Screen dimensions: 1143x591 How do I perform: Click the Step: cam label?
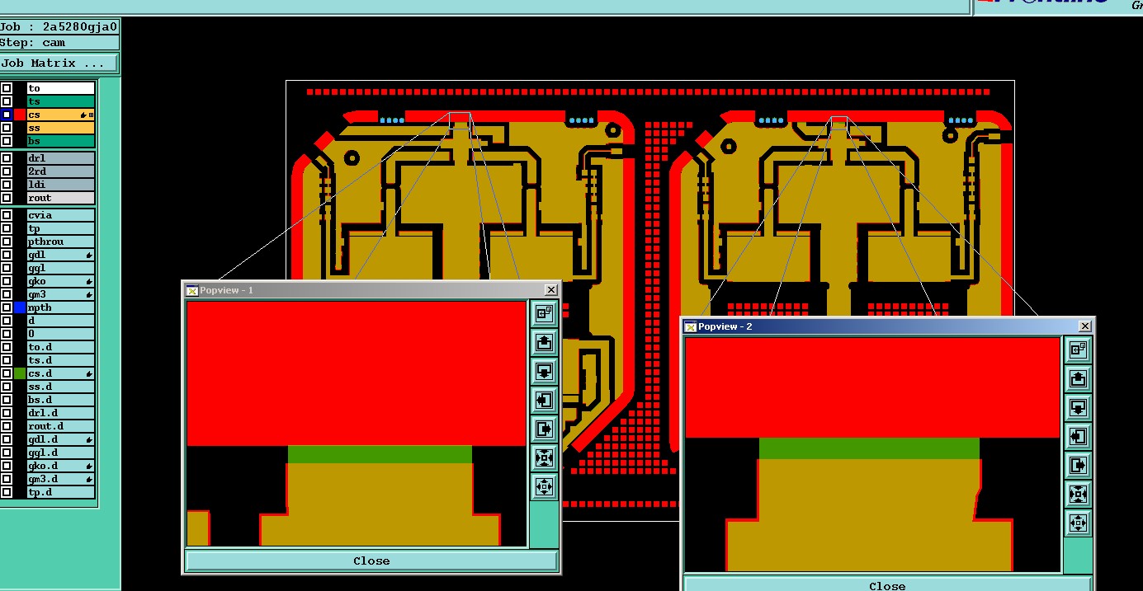pos(32,43)
